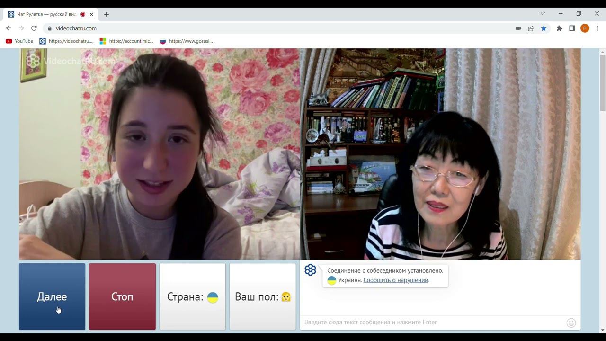Open the tab search chevron
The height and width of the screenshot is (341, 606).
(543, 14)
